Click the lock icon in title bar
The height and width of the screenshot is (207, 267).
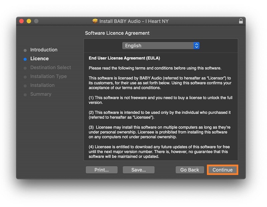click(241, 21)
